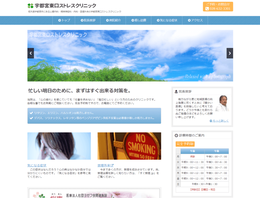Click the person icon beside 院長挨拶 heading
The width and height of the screenshot is (260, 198).
pos(176,92)
